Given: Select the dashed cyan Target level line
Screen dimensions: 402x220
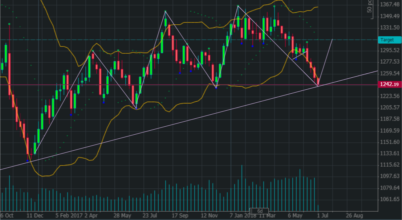Looking at the screenshot, I should tap(189, 40).
